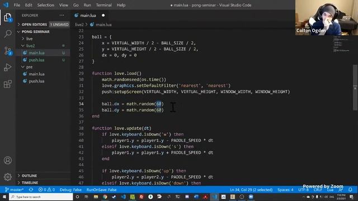Screen dimensions: 358x201
Task: Open the Zoom app on the taskbar
Action: (x=251, y=197)
